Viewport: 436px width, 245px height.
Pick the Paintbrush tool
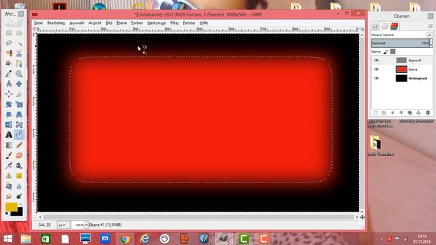coord(9,155)
